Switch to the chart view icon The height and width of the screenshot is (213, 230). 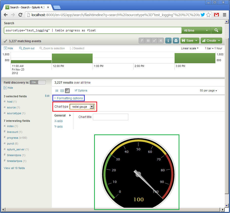point(67,90)
